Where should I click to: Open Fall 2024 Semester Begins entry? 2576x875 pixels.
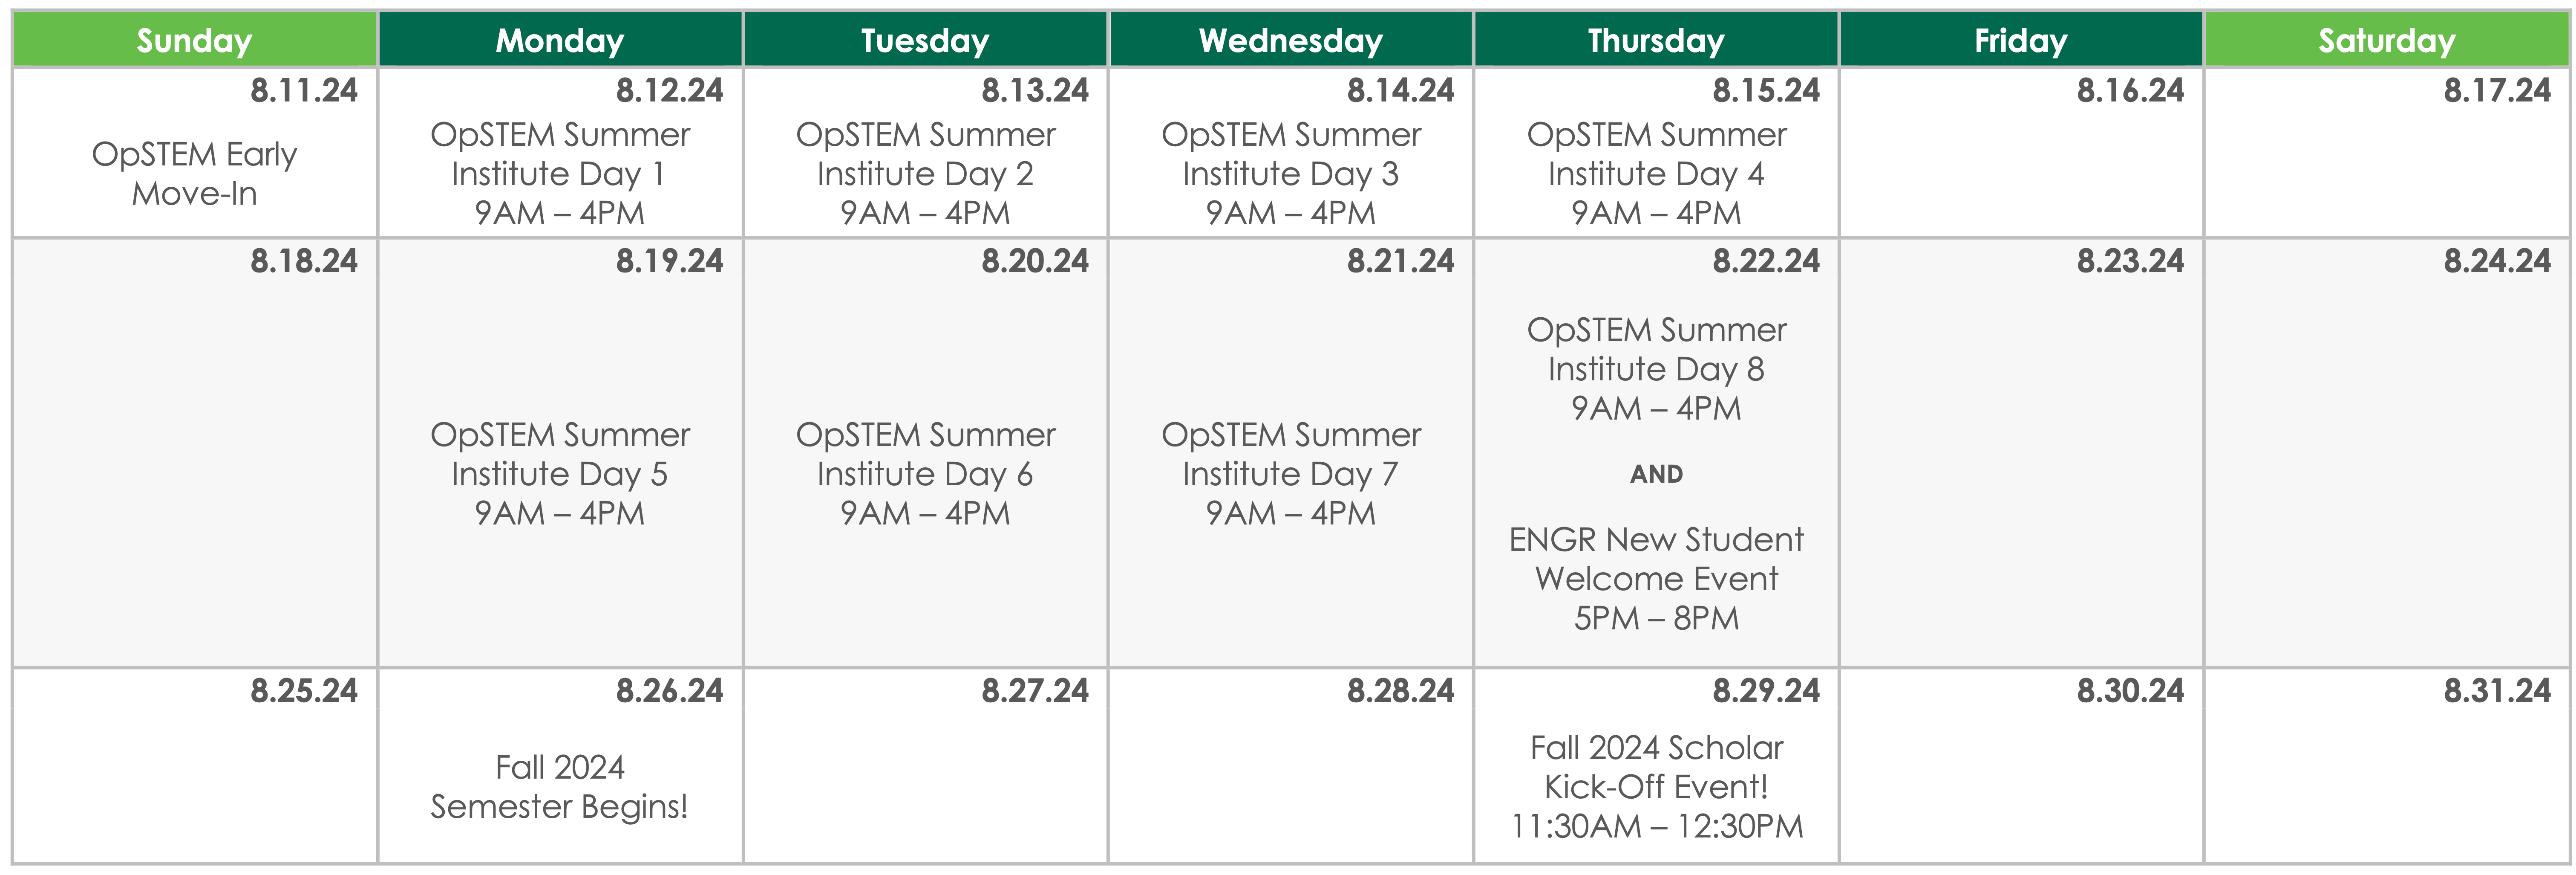[560, 787]
